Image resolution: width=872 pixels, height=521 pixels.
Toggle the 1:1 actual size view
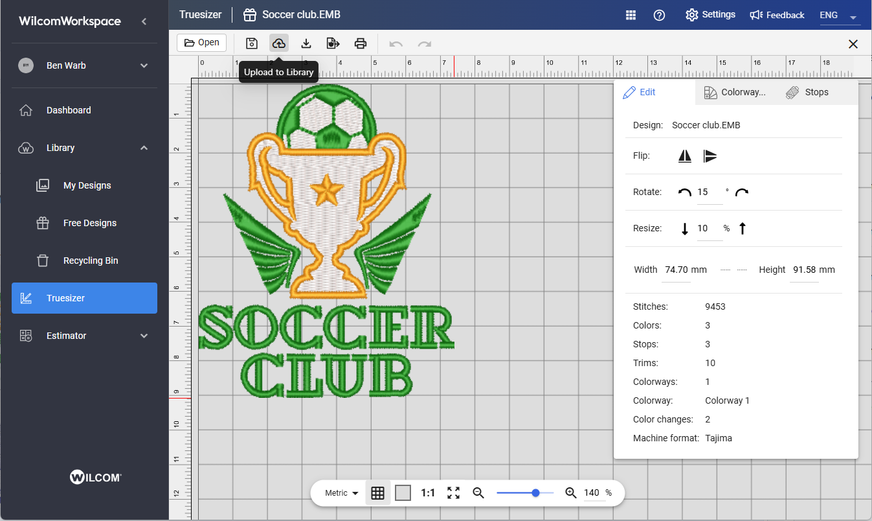[x=428, y=493]
